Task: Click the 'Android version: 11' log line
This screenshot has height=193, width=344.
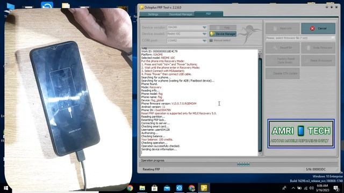Action: 153,107
